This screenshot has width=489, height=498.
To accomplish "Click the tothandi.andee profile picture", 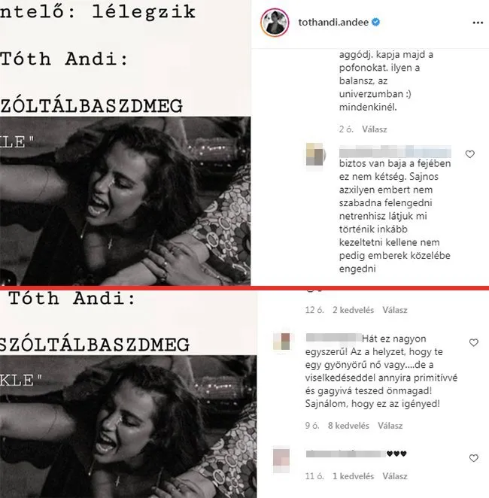I will [x=275, y=23].
